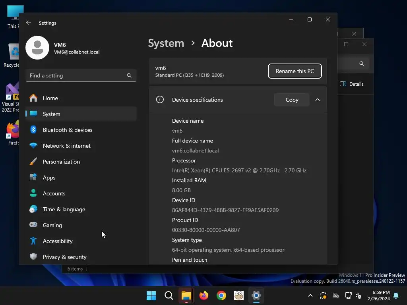
Task: Open the frog-face app on the taskbar
Action: [x=239, y=295]
